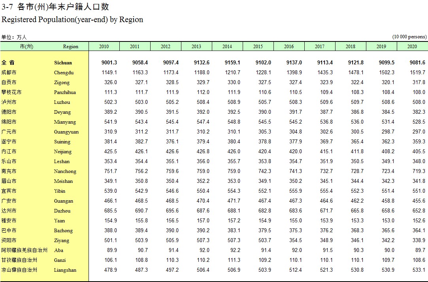
Task: Select the Liangshan row label
Action: [65, 270]
